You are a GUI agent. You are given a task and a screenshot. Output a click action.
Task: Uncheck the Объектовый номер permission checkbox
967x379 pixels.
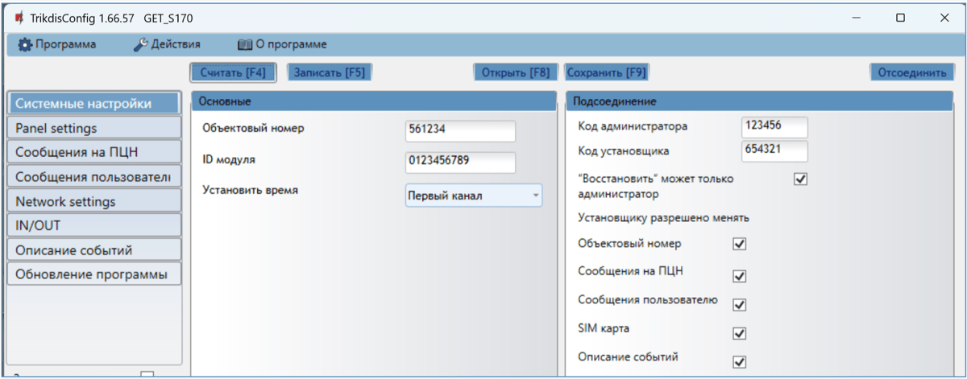pos(739,244)
